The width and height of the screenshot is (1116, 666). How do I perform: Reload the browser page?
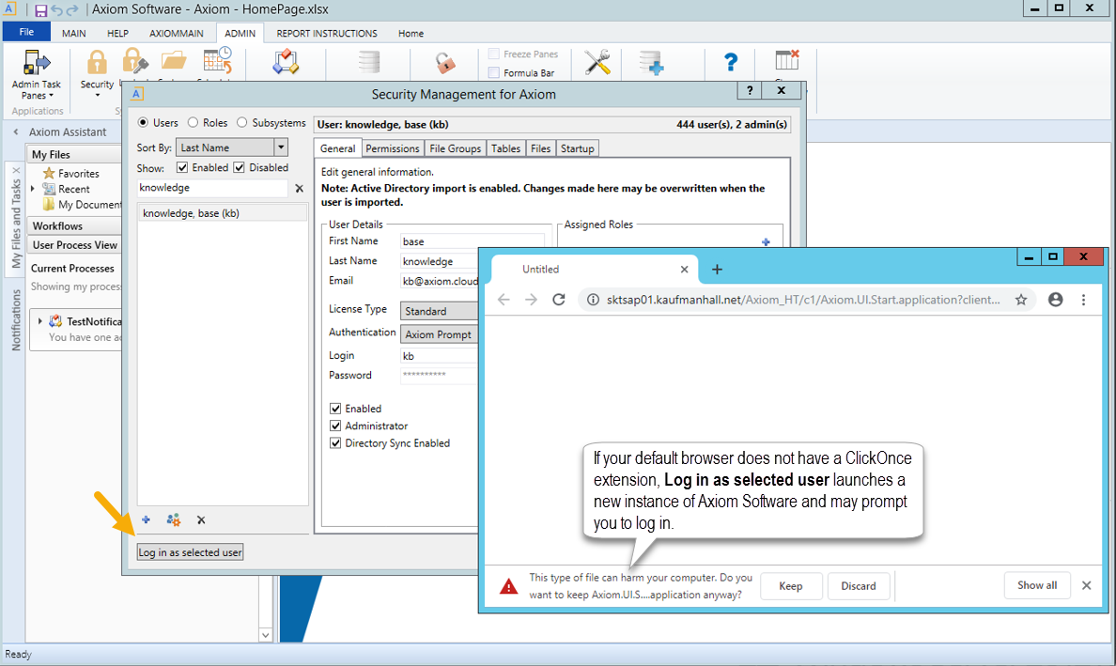(559, 300)
